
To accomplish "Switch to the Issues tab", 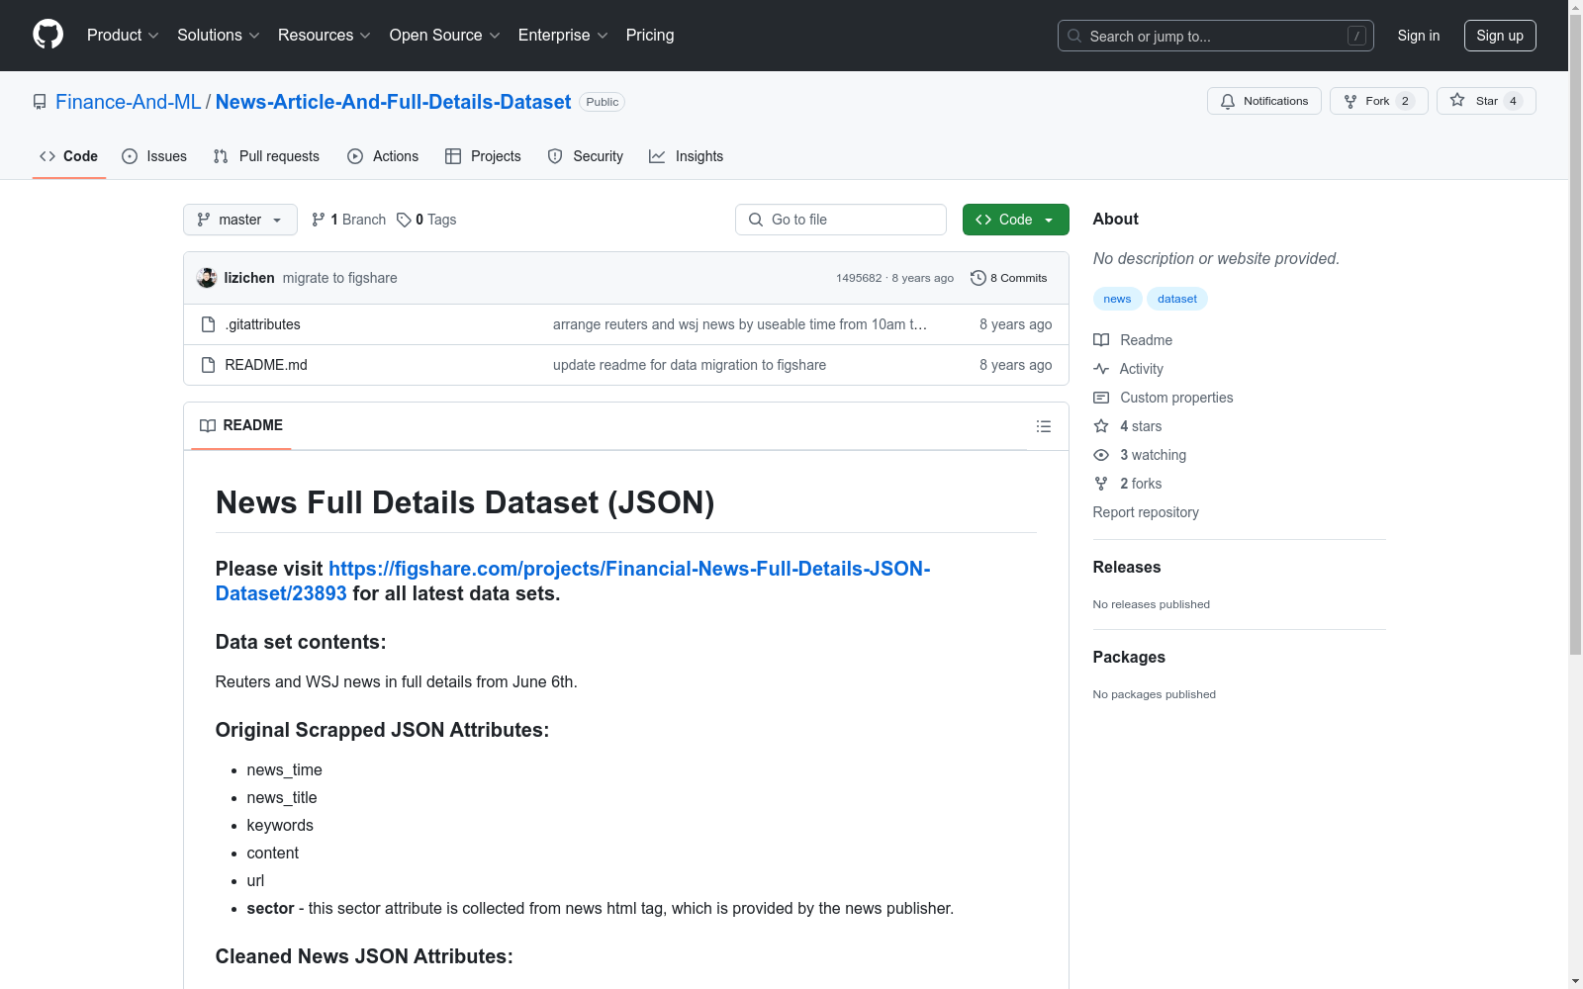I will coord(154,156).
